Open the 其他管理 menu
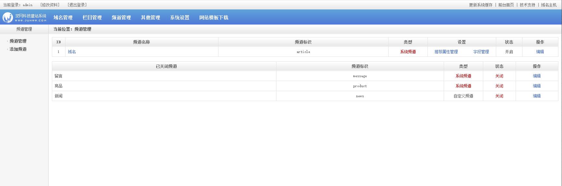The image size is (562, 186). pos(150,18)
